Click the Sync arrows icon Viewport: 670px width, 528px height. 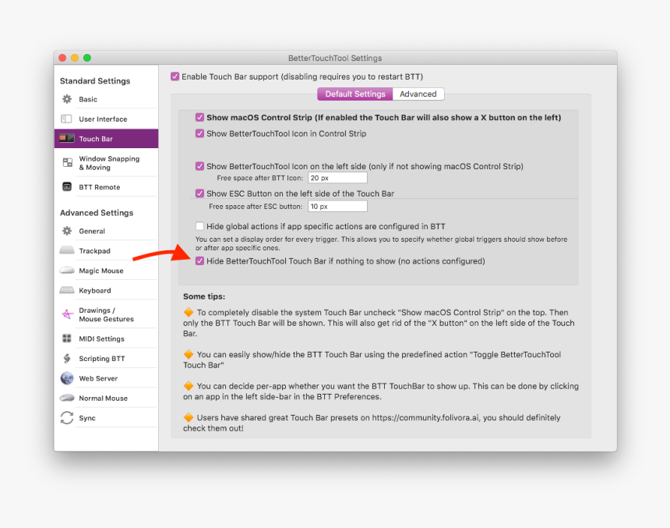pyautogui.click(x=67, y=417)
